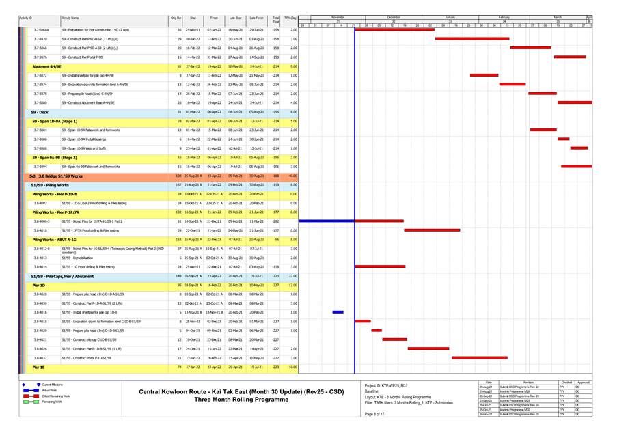Select activity row 3.8-4013 Demobilization
The width and height of the screenshot is (628, 444).
coord(82,258)
